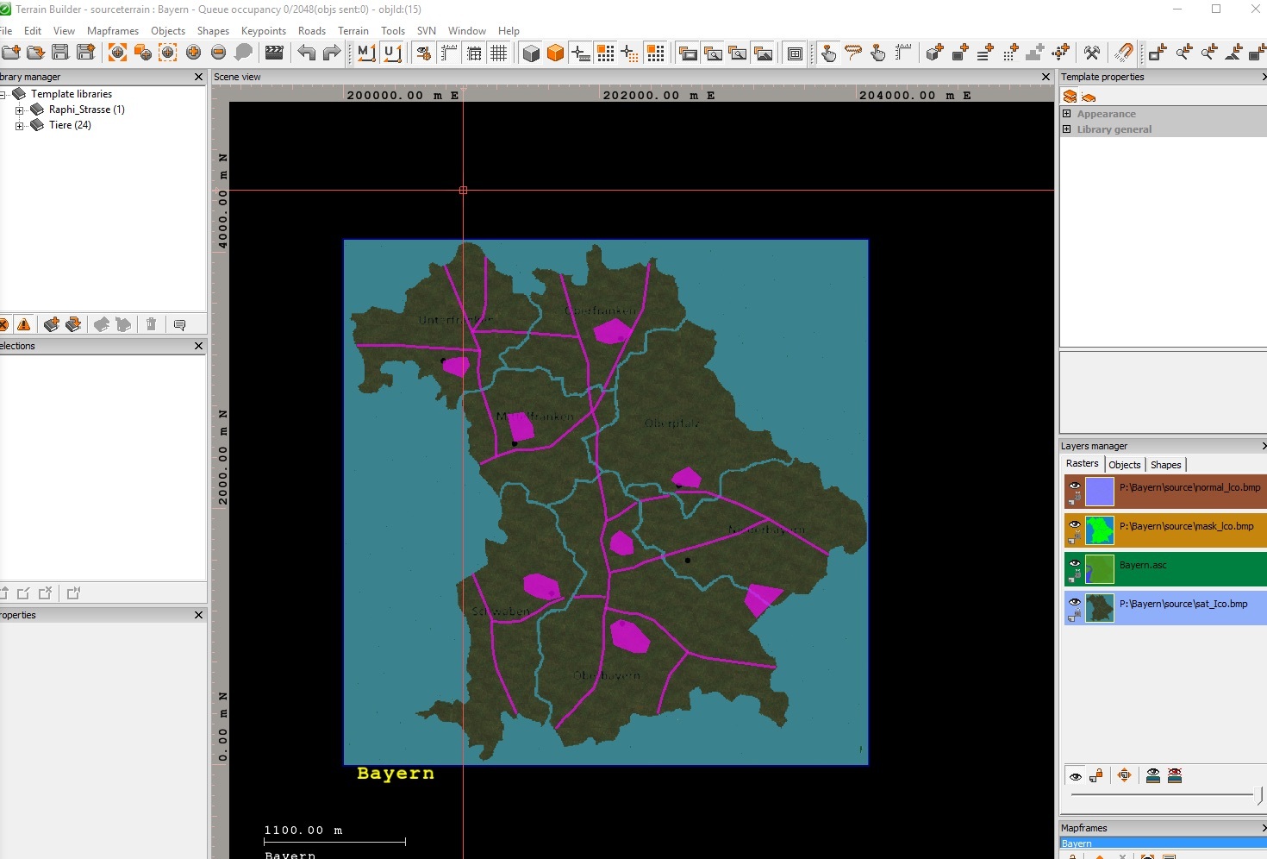Click the crossed hammers tool icon
Screen dimensions: 1267x859
pyautogui.click(x=1092, y=53)
